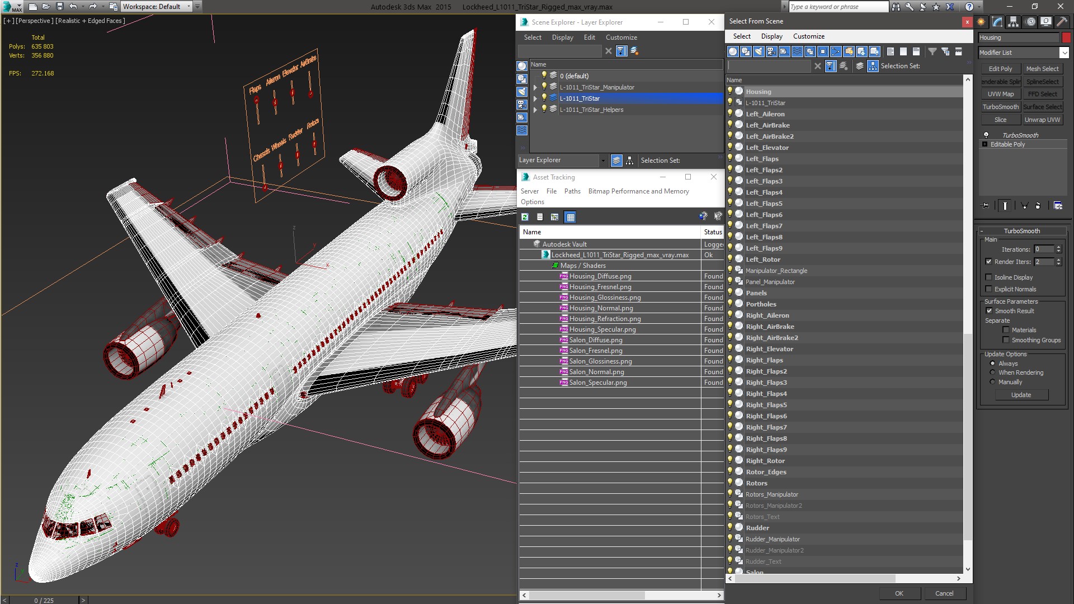This screenshot has height=604, width=1074.
Task: Open Edit menu in Scene Explorer
Action: [x=589, y=37]
